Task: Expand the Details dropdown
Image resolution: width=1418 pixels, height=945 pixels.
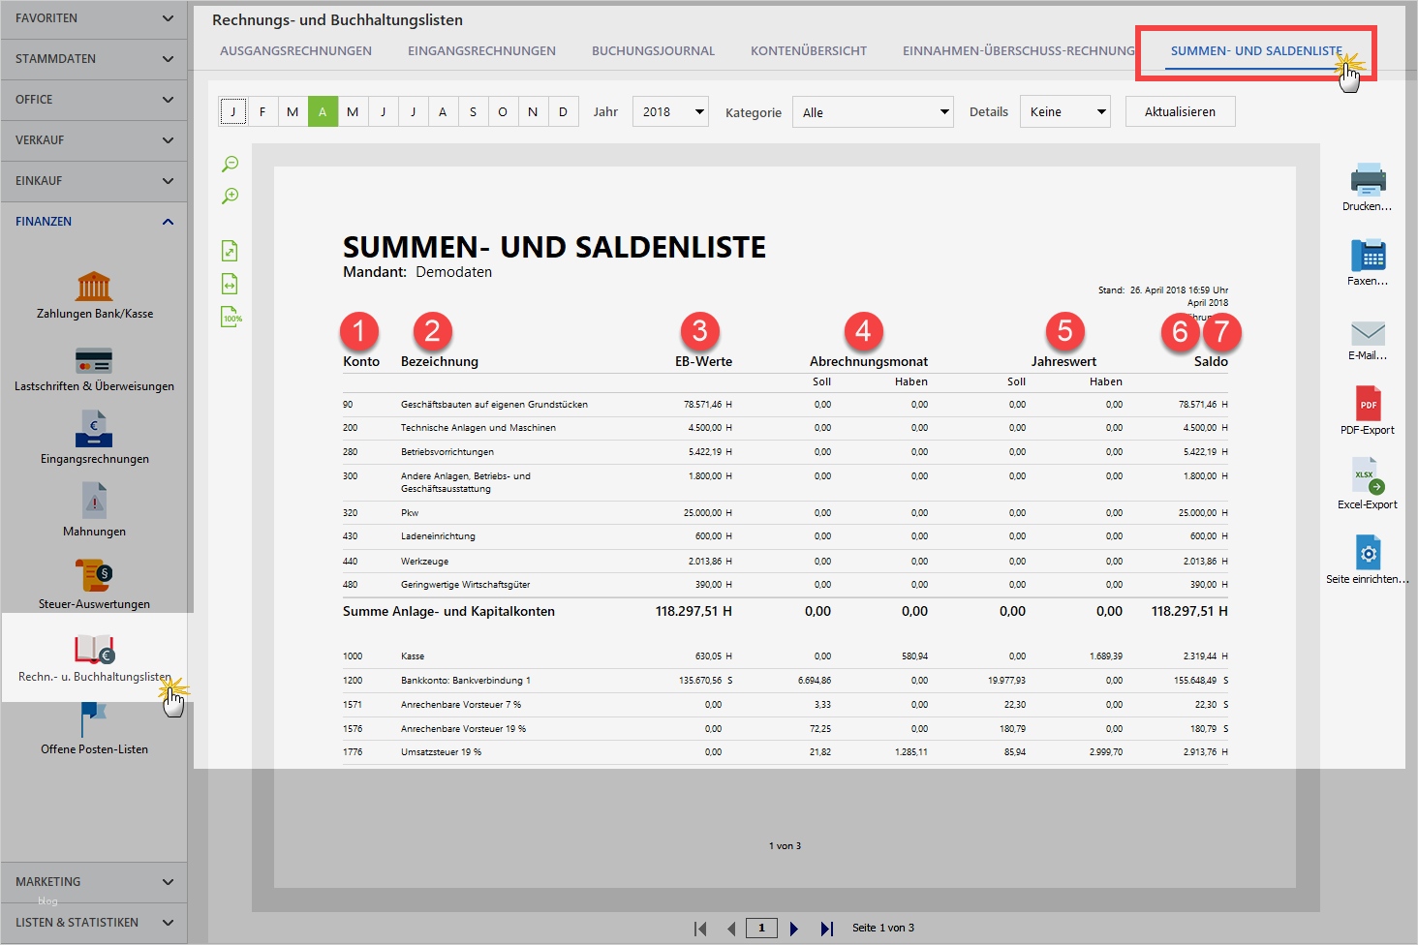Action: point(1064,112)
